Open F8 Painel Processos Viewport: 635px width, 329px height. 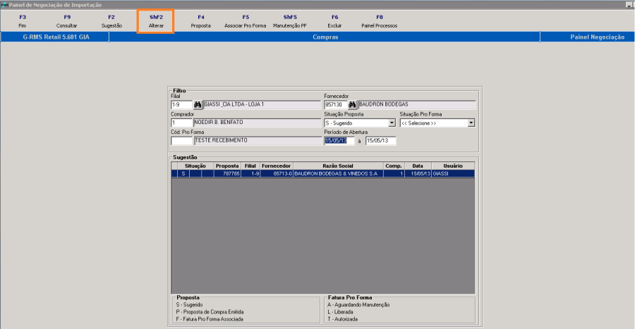pyautogui.click(x=380, y=21)
